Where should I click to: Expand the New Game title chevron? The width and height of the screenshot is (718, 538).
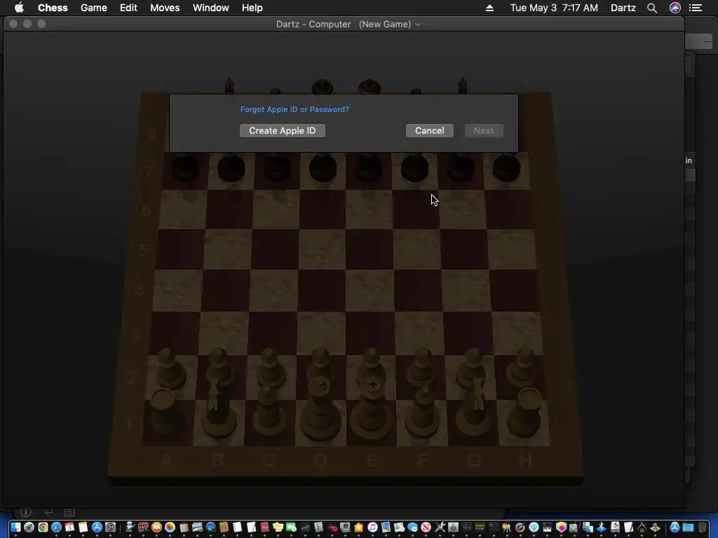(418, 25)
